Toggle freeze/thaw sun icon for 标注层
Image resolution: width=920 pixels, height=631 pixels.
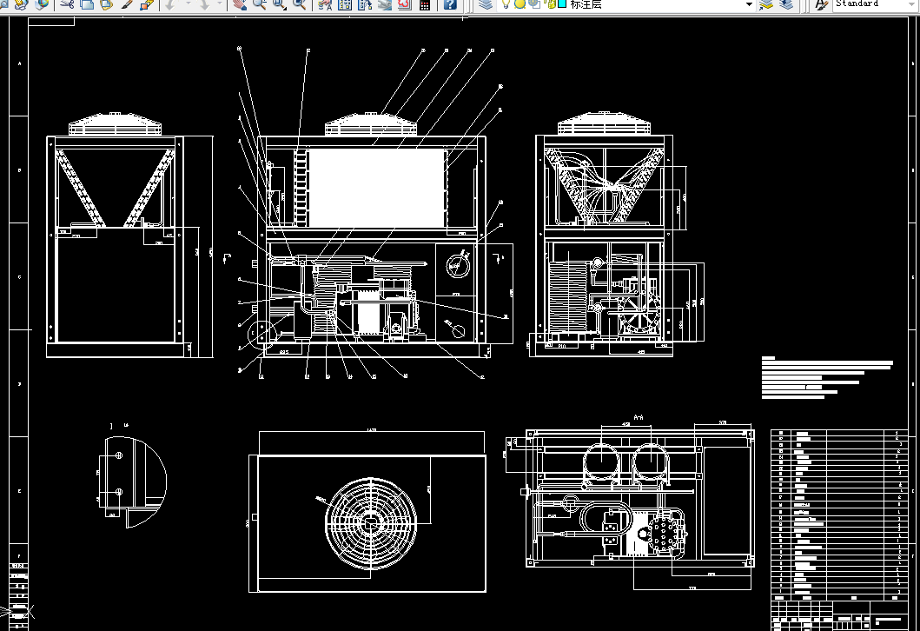point(520,4)
